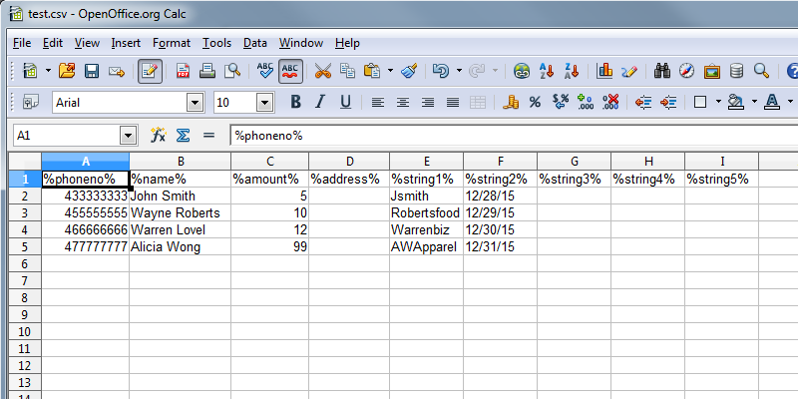Toggle Underline formatting
The width and height of the screenshot is (798, 399).
(345, 103)
